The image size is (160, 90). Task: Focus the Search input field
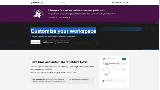click(79, 2)
